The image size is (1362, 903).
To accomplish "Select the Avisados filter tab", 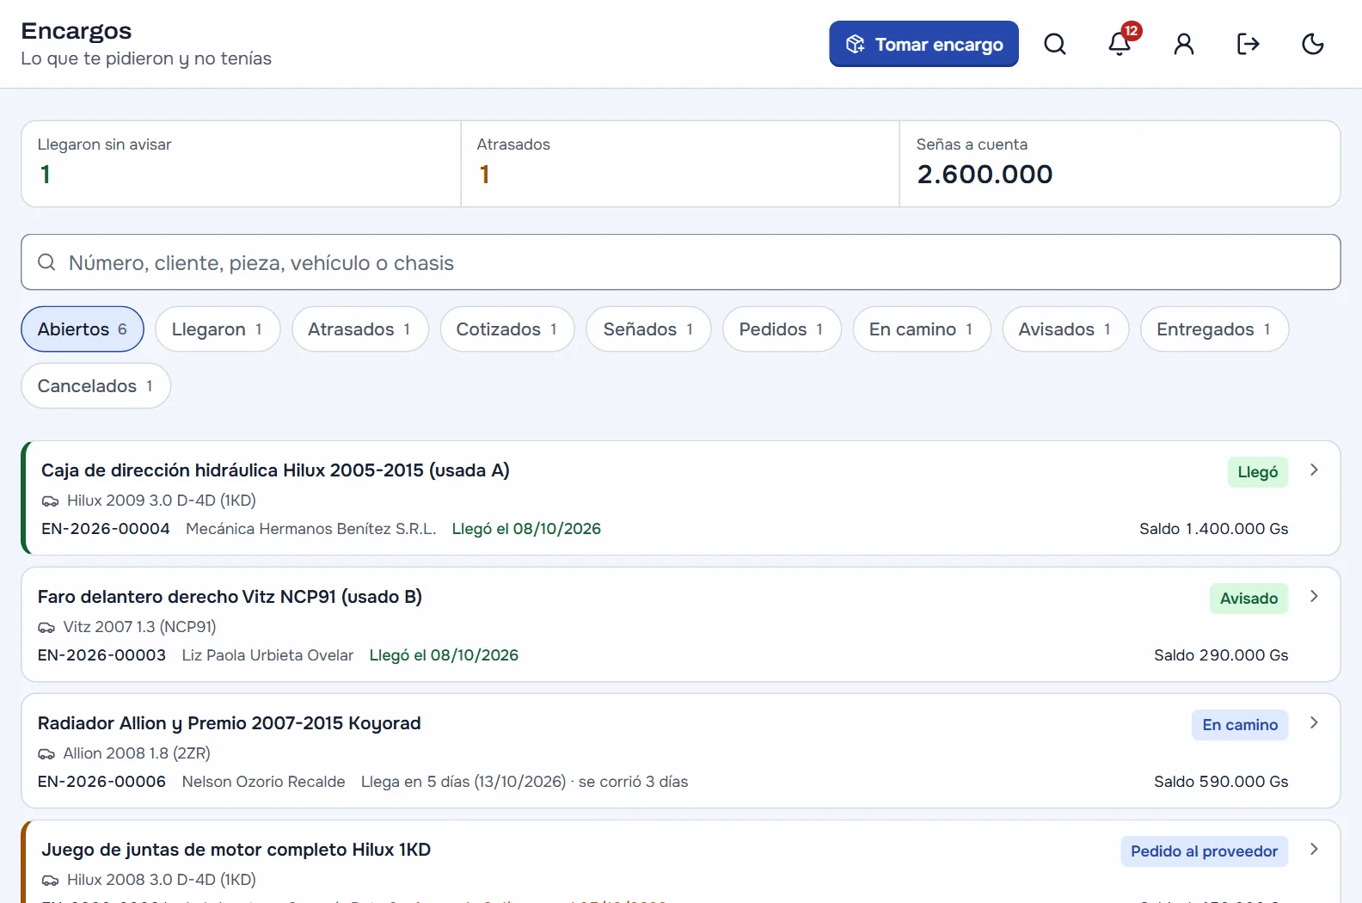I will pos(1065,329).
